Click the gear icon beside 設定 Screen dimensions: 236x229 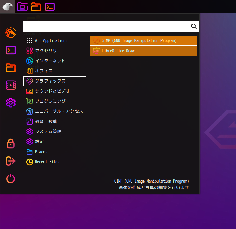pos(30,142)
